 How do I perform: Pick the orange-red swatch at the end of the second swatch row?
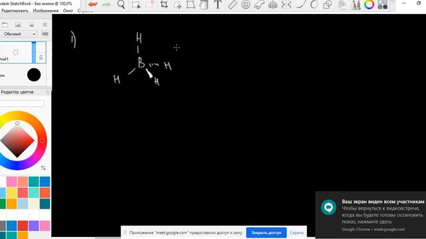click(45, 193)
